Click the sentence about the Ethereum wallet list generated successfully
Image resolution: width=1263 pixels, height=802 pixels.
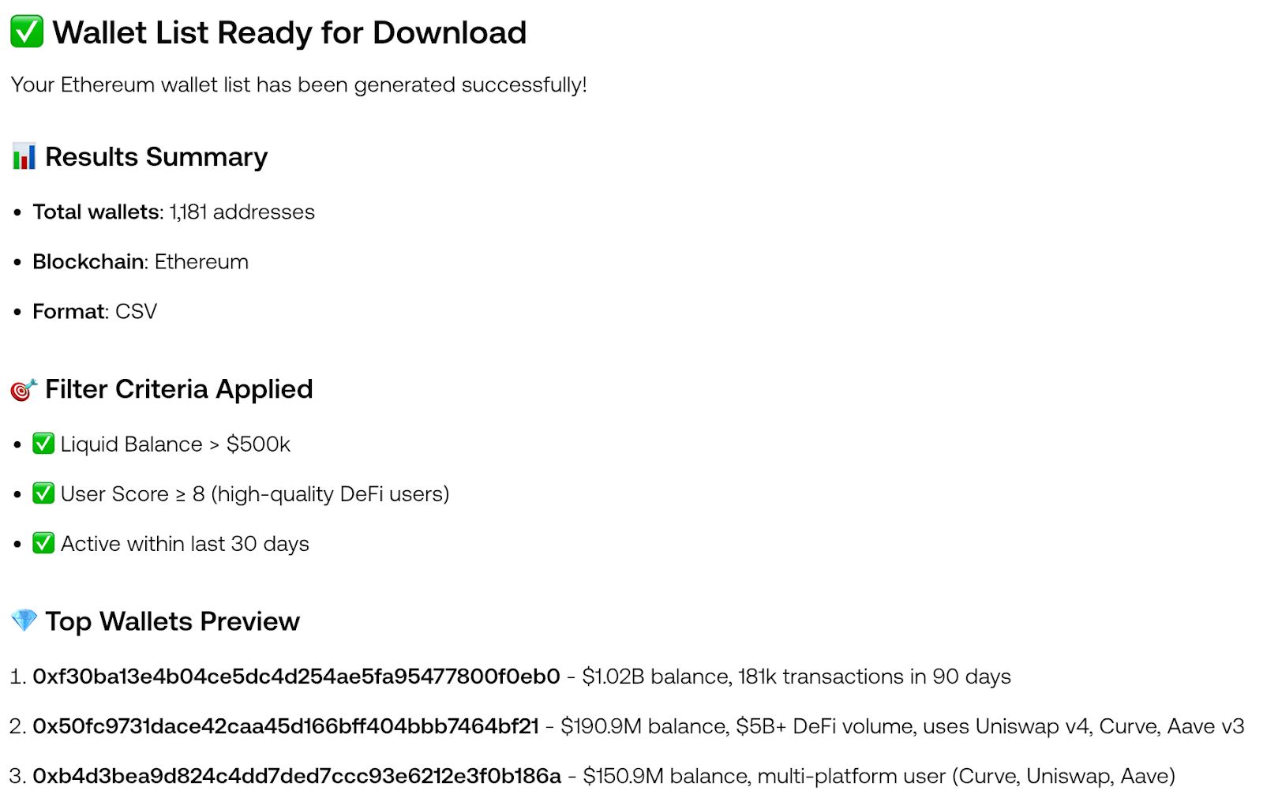(298, 84)
